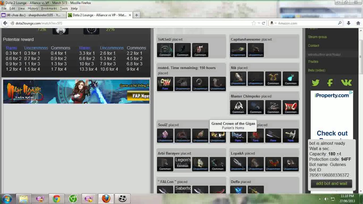Open the Facebook icon link

[330, 83]
